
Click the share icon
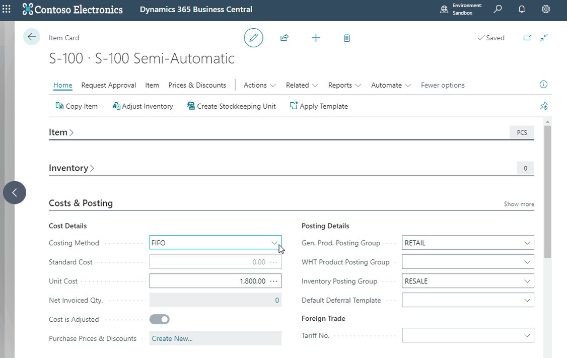pos(285,38)
